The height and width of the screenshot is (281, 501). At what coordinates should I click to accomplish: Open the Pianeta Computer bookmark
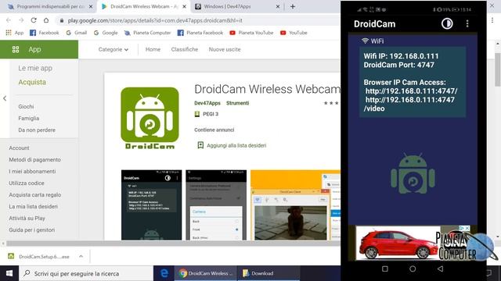[147, 33]
